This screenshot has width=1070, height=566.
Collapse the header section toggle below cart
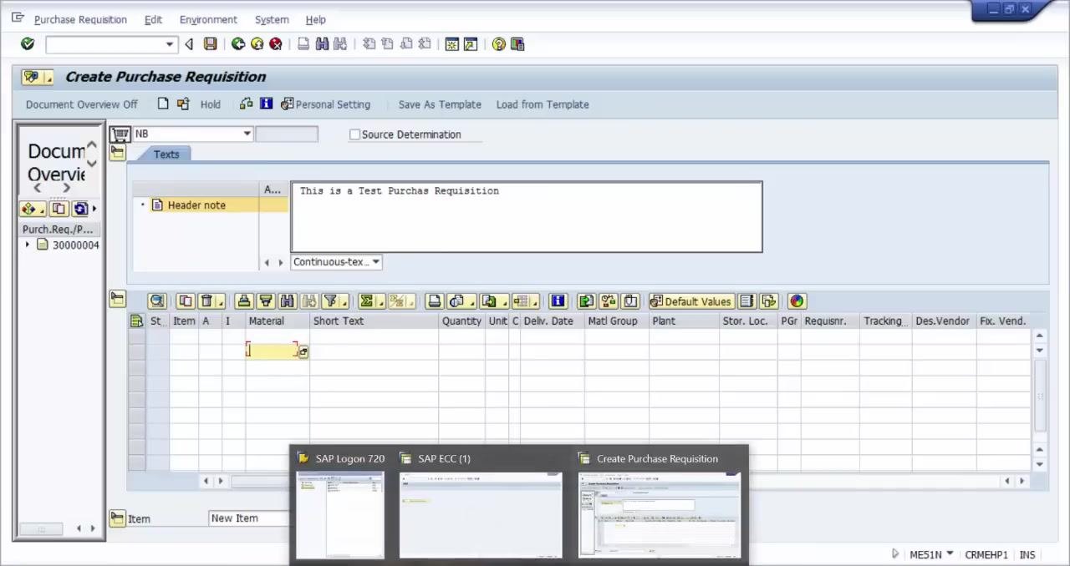[117, 153]
